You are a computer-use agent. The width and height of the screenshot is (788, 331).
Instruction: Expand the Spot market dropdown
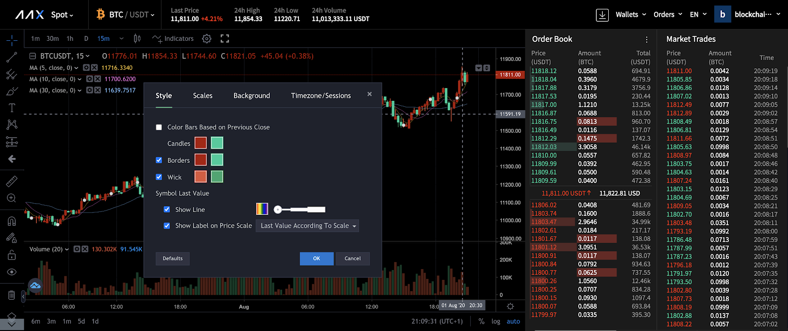[x=62, y=15]
